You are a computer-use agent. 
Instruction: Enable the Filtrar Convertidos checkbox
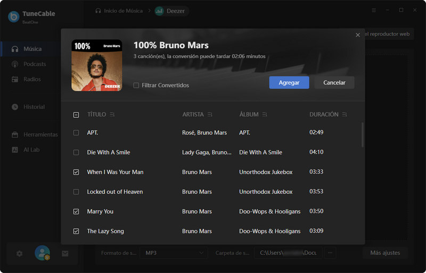[136, 86]
